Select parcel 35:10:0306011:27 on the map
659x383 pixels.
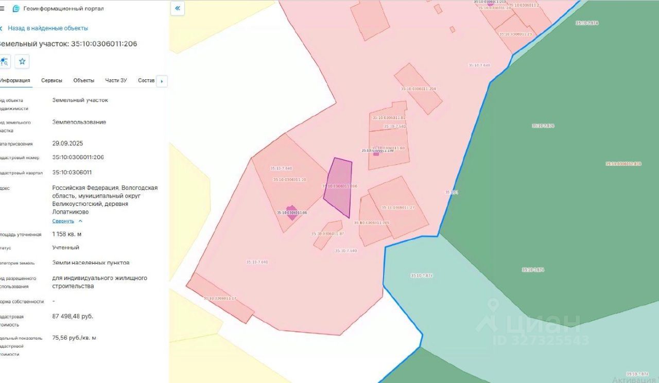398,207
